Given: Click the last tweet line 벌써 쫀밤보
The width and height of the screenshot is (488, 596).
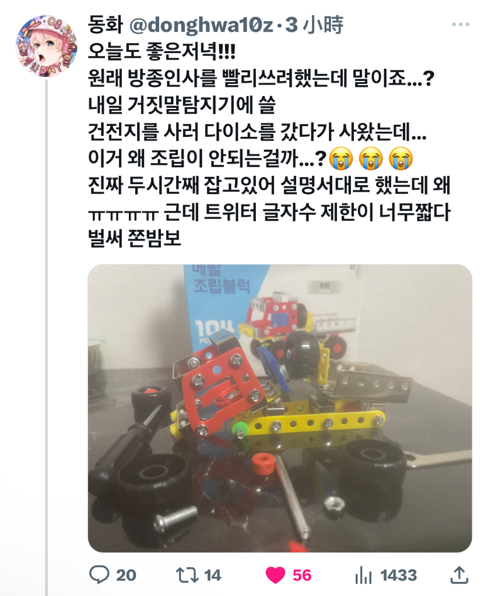Looking at the screenshot, I should (x=134, y=238).
